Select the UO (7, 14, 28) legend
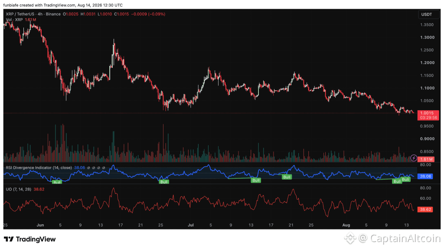Screen dimensions: 444x249 (18, 189)
